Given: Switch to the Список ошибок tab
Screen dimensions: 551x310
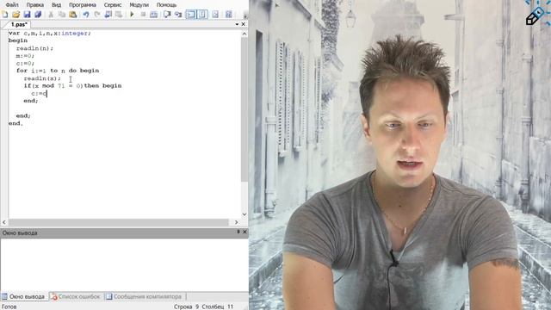Looking at the screenshot, I should (76, 296).
